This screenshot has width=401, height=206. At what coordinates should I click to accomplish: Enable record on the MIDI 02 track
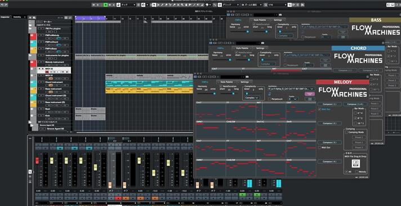pyautogui.click(x=47, y=72)
